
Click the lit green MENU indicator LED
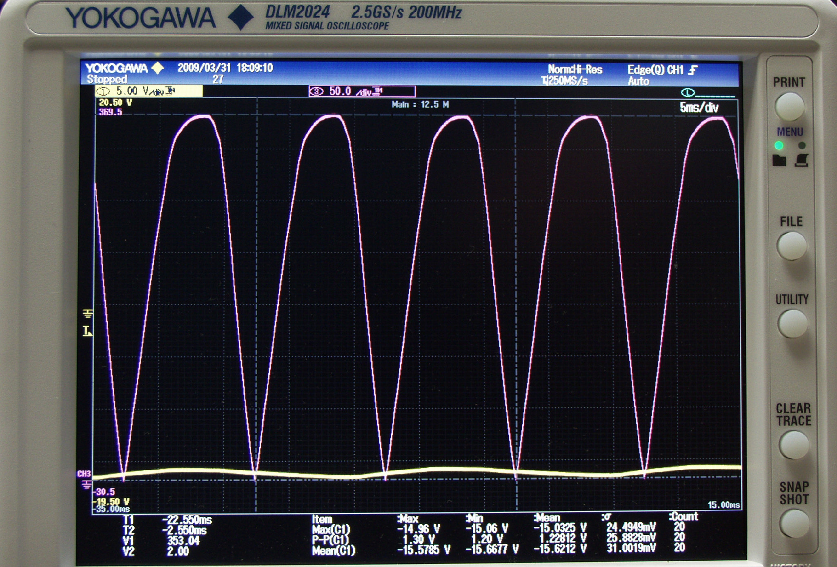coord(779,145)
